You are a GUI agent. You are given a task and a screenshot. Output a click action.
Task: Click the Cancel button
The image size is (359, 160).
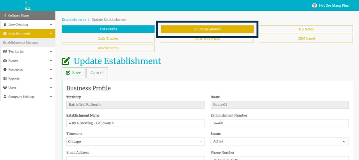(x=97, y=73)
